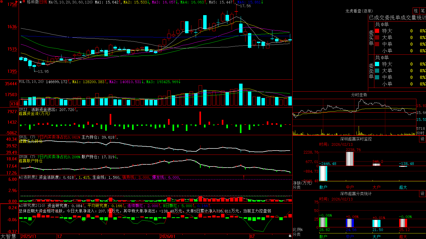Click the red gear icon beside 格科微

click(x=24, y=1)
